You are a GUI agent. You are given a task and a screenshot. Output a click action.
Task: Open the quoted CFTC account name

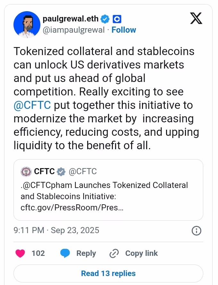tap(44, 172)
